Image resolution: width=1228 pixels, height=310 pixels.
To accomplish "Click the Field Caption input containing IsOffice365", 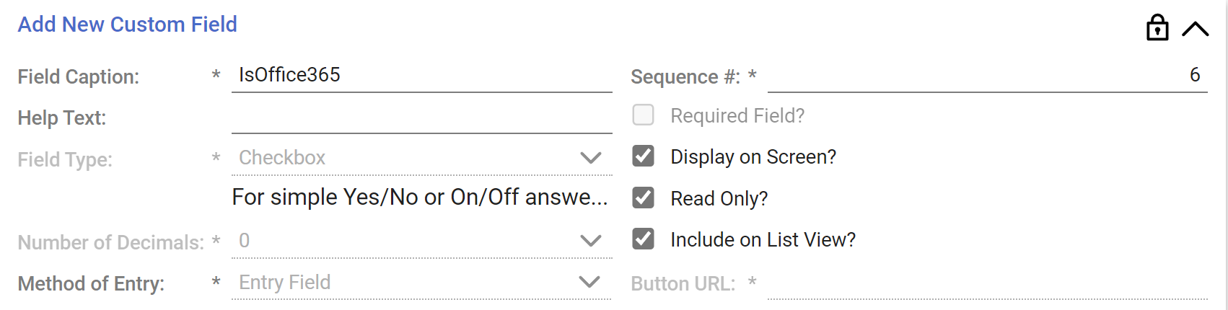I will 421,75.
